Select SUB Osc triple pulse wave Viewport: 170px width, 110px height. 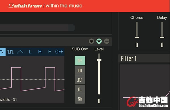pyautogui.click(x=80, y=70)
